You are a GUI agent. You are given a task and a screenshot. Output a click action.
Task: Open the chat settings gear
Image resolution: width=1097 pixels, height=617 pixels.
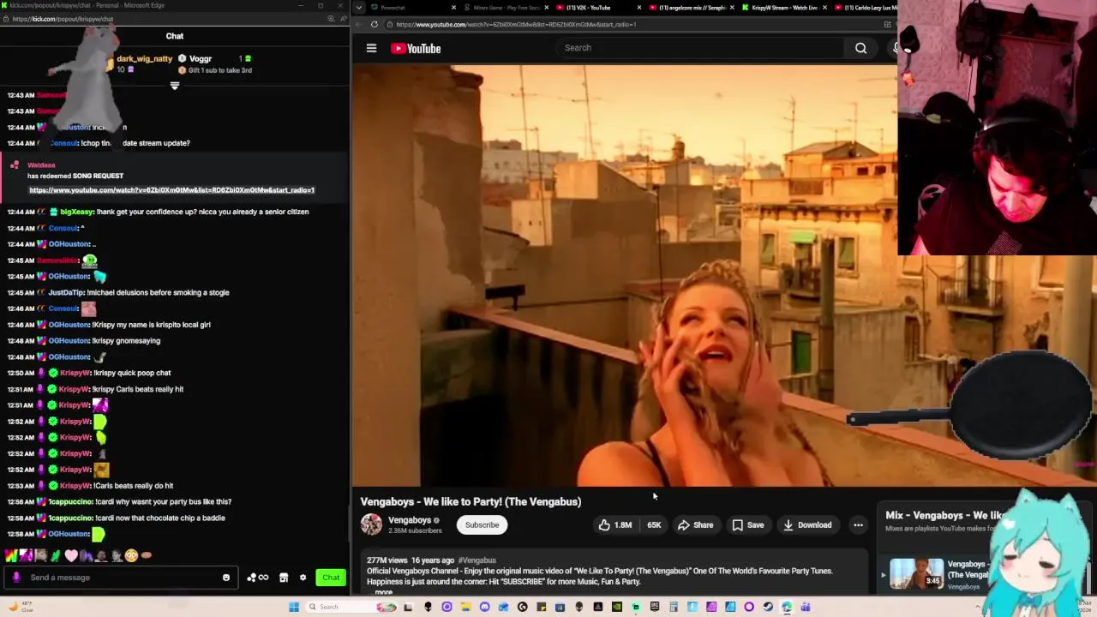pos(303,578)
